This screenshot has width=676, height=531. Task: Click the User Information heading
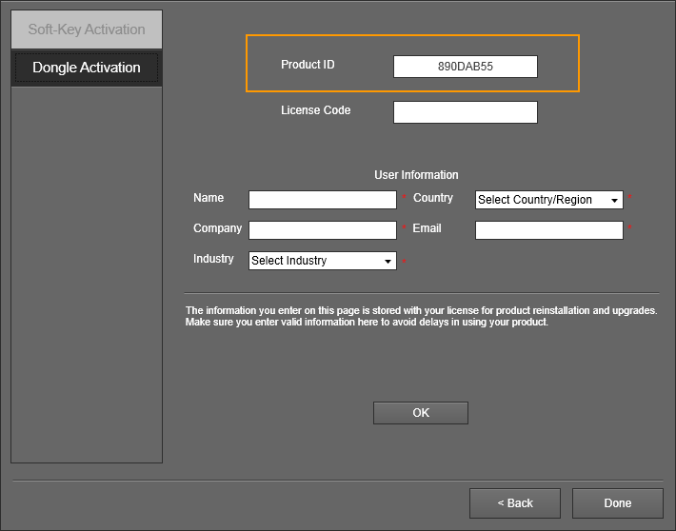[416, 175]
